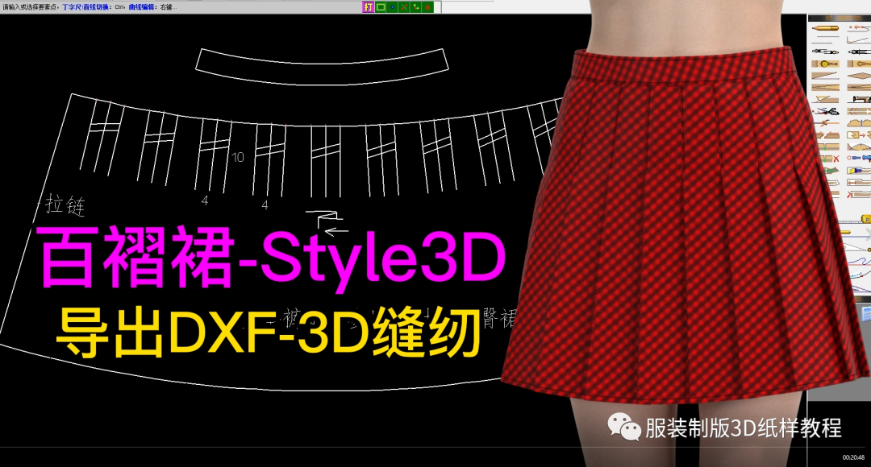Select the pattern piece with red arrow icon
Viewport: 871px width, 467px height.
tap(860, 183)
